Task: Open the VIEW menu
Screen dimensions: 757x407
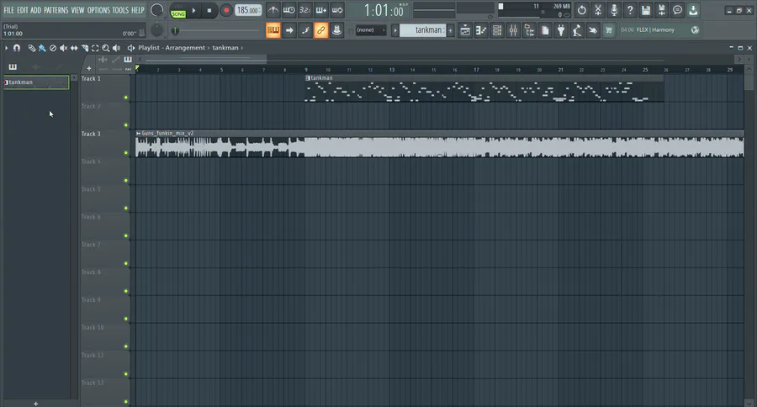Action: tap(77, 10)
